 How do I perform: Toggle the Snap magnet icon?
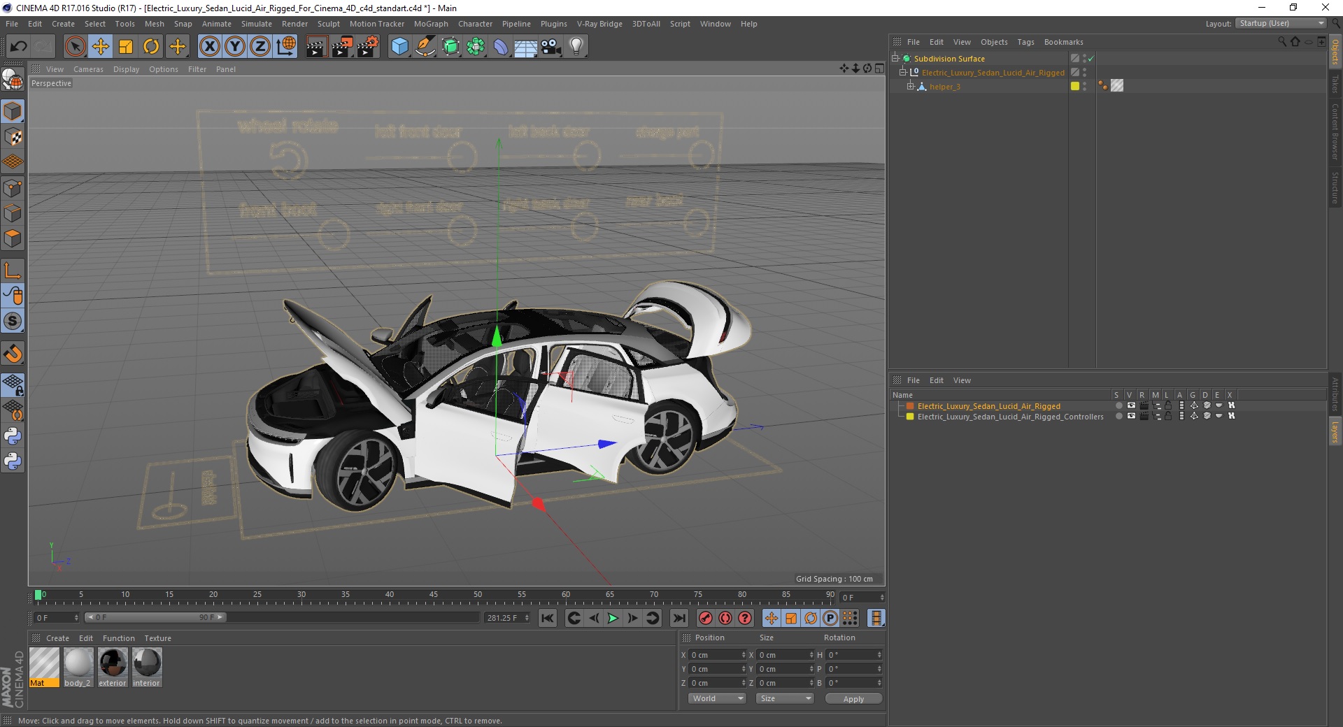(x=13, y=354)
